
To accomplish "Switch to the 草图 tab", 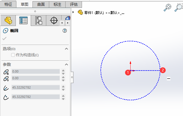I will pyautogui.click(x=24, y=5).
